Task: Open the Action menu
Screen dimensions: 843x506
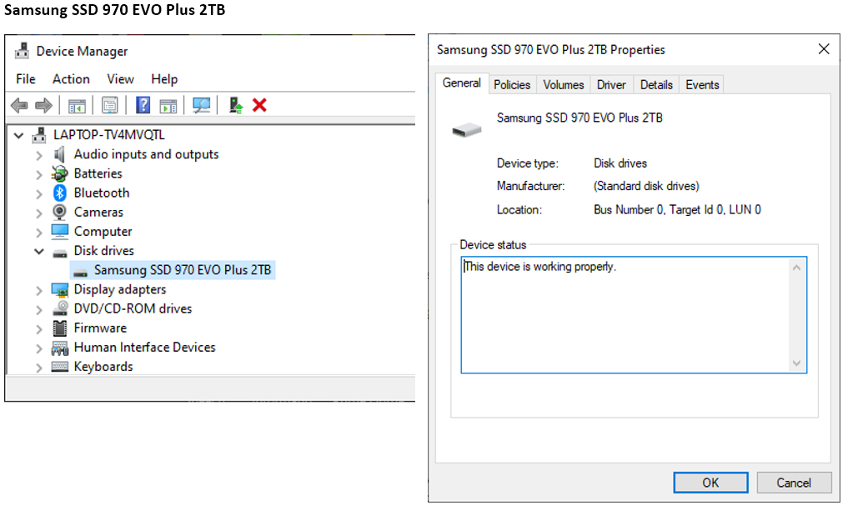Action: coord(71,79)
